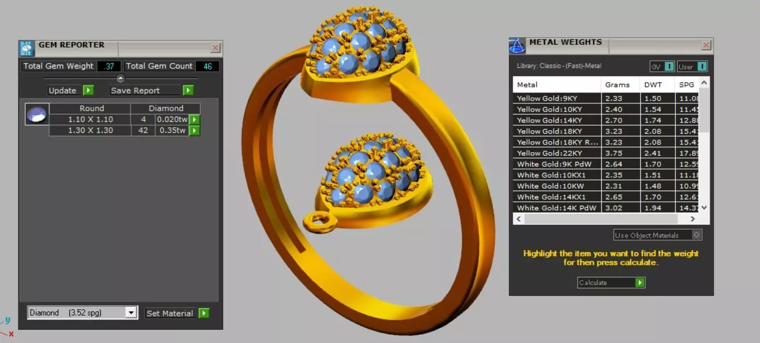Select the Yellow Gold:14KY row

coord(606,120)
